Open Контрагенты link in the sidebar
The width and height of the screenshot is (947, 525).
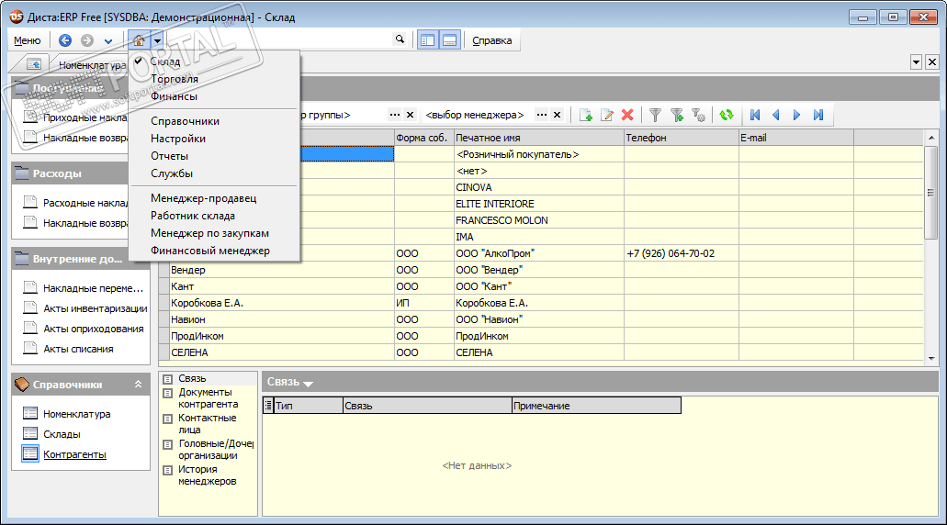(x=74, y=454)
